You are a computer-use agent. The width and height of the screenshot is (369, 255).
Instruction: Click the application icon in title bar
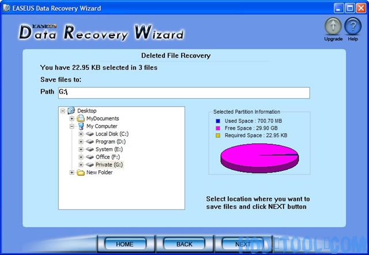[x=6, y=8]
